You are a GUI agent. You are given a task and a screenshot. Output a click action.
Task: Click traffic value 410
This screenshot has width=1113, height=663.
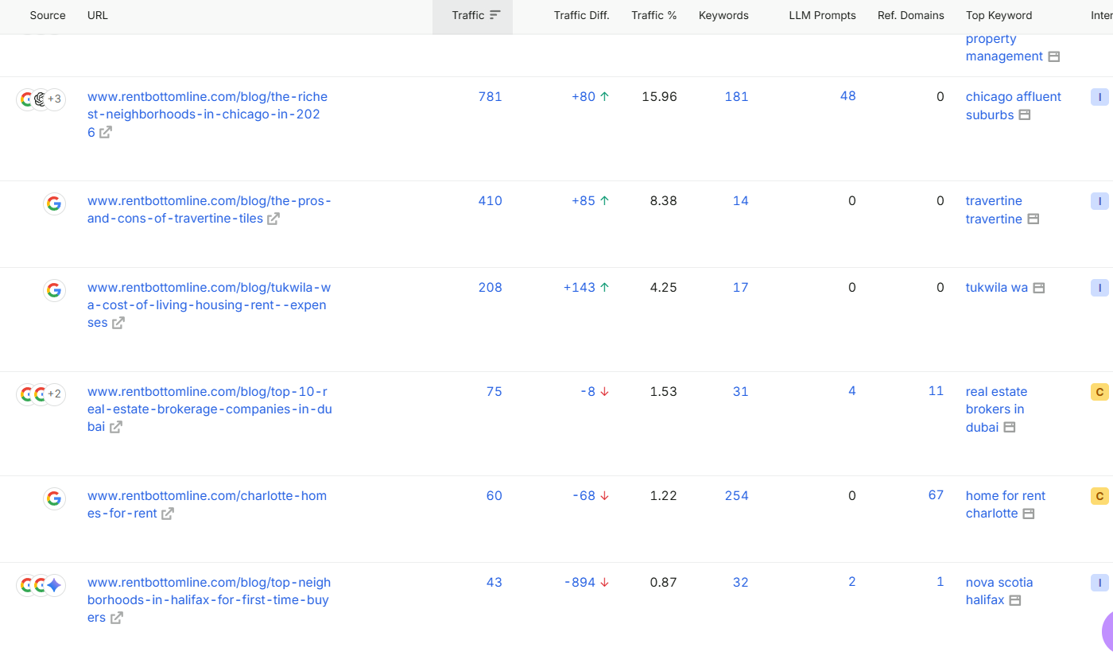coord(490,201)
